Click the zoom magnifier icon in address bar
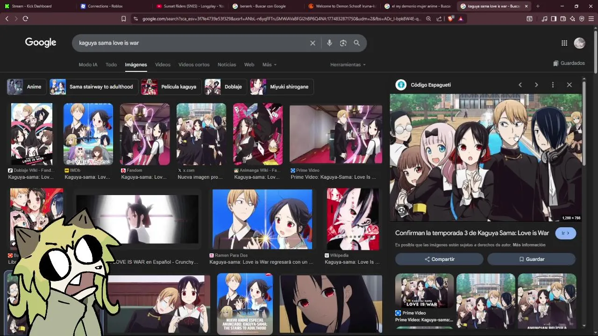This screenshot has height=336, width=598. (x=428, y=19)
